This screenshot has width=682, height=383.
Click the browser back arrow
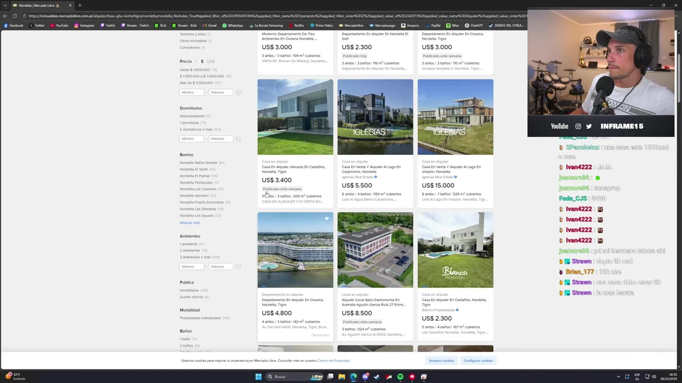tap(5, 16)
